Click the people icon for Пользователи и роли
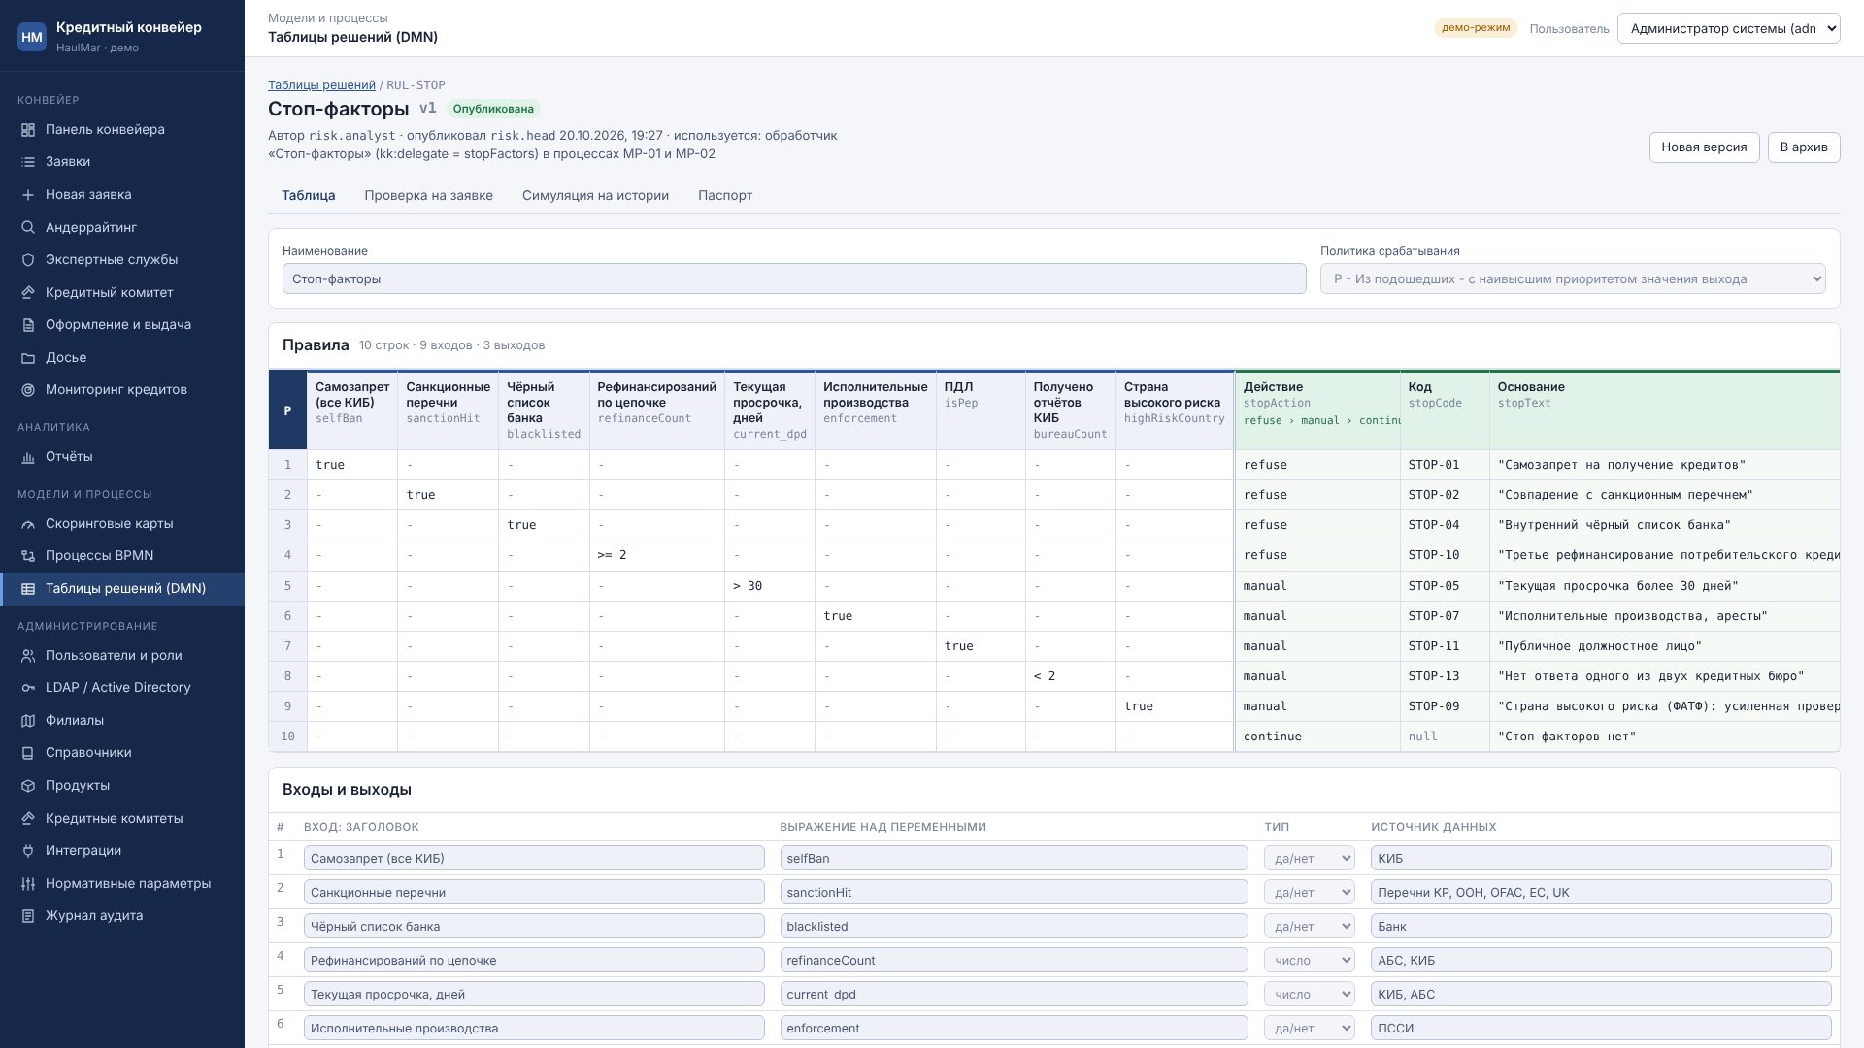 coord(28,656)
